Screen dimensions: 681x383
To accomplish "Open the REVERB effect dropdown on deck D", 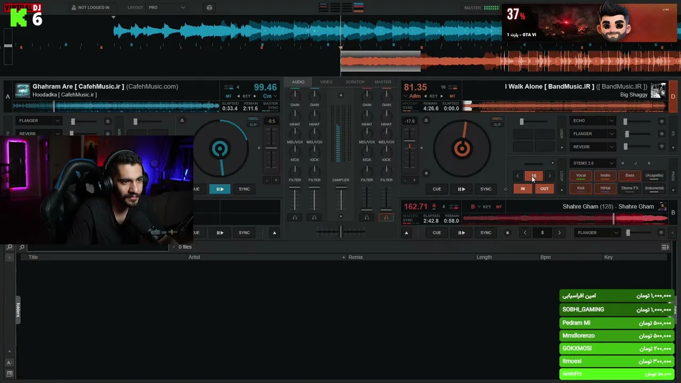I will point(593,146).
